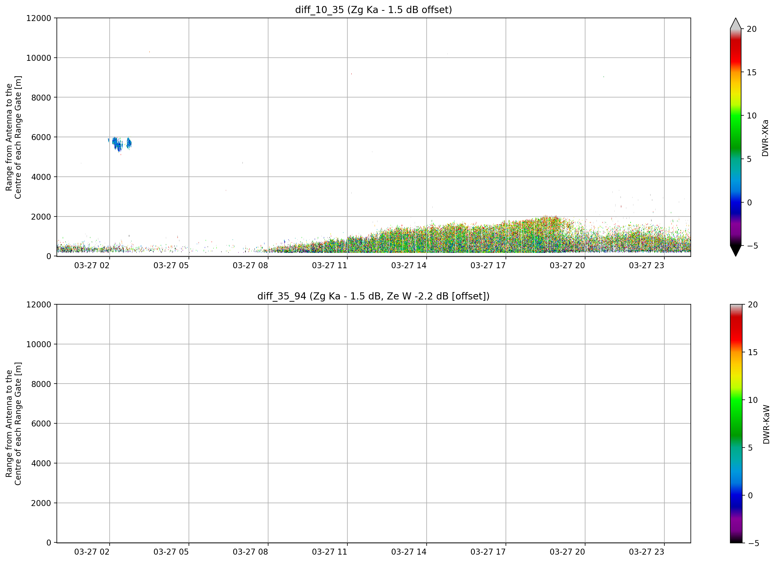Viewport: 776px width, 562px height.
Task: Click the top plot title 'diff_10_35 (Zg Ka - 1.5 dB offset)'
Action: point(373,10)
